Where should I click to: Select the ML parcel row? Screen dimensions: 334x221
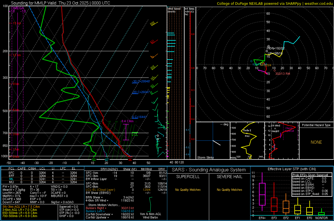(x=42, y=179)
